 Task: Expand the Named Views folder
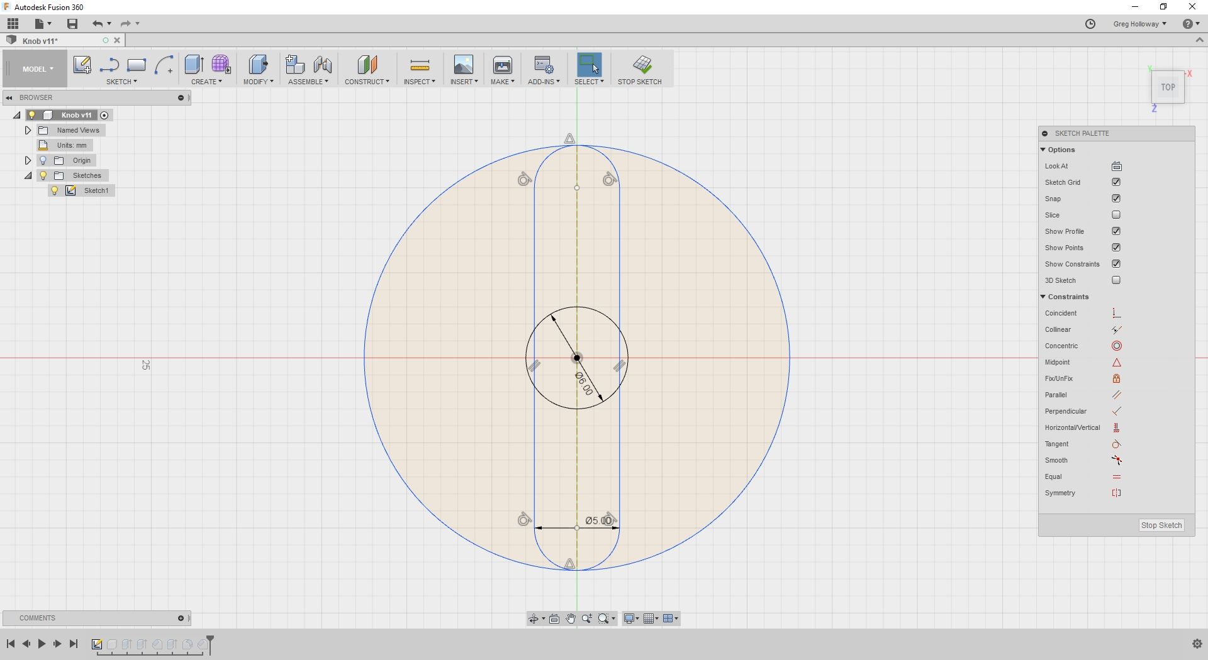(x=28, y=130)
